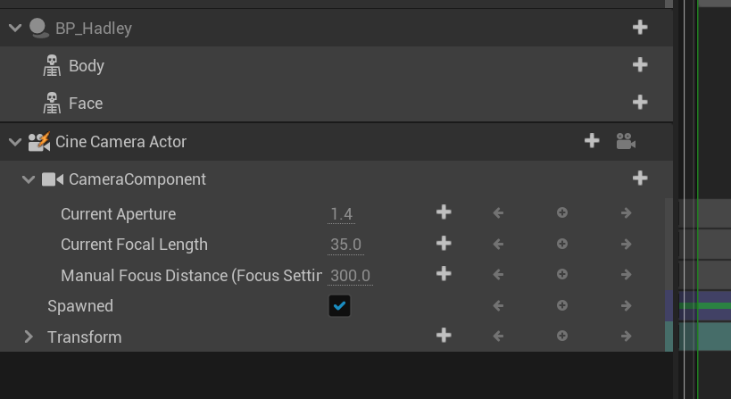731x399 pixels.
Task: Collapse the Cine Camera Actor track
Action: 15,141
